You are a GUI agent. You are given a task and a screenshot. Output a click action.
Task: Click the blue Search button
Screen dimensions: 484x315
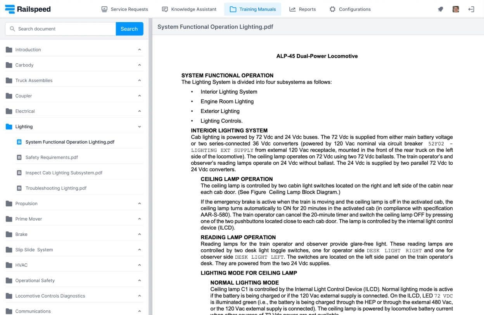coord(129,29)
